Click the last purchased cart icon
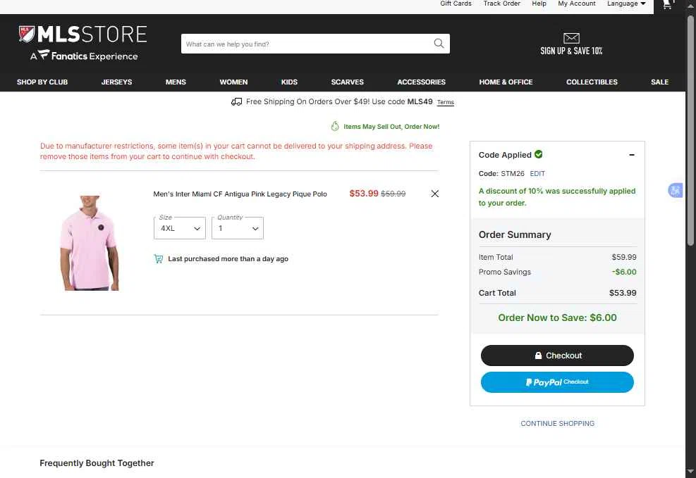Image resolution: width=696 pixels, height=478 pixels. 159,259
